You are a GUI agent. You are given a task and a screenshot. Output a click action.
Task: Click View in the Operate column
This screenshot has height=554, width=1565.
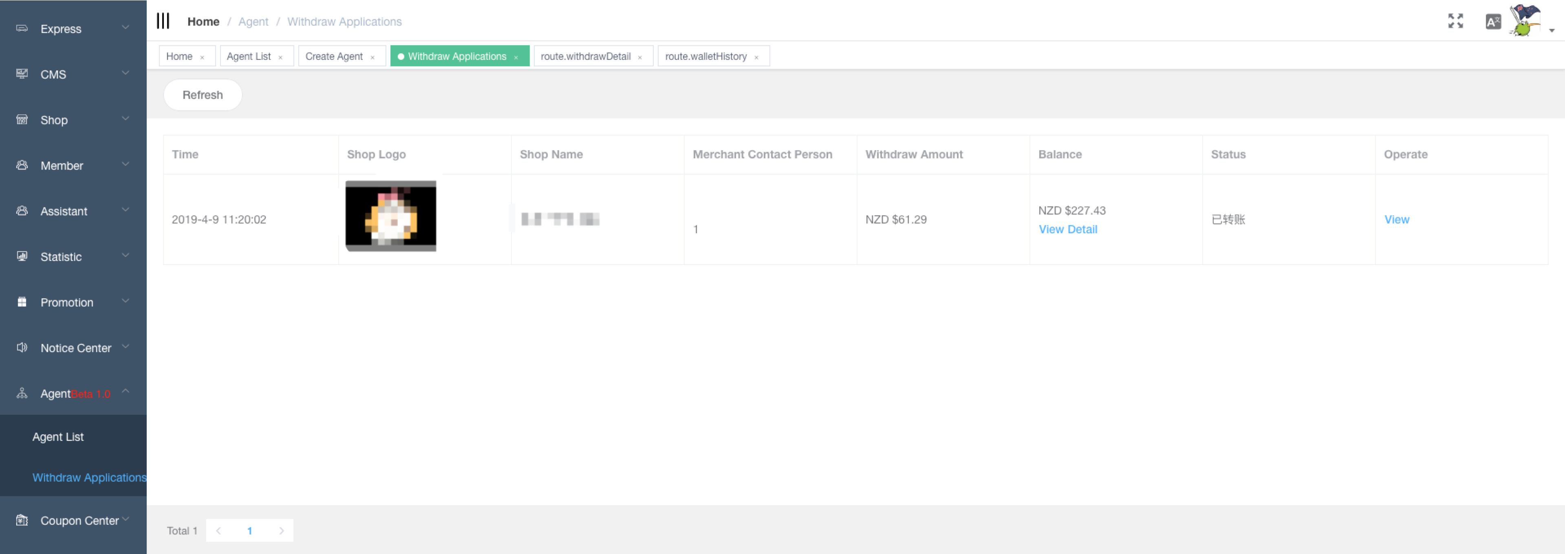coord(1396,220)
